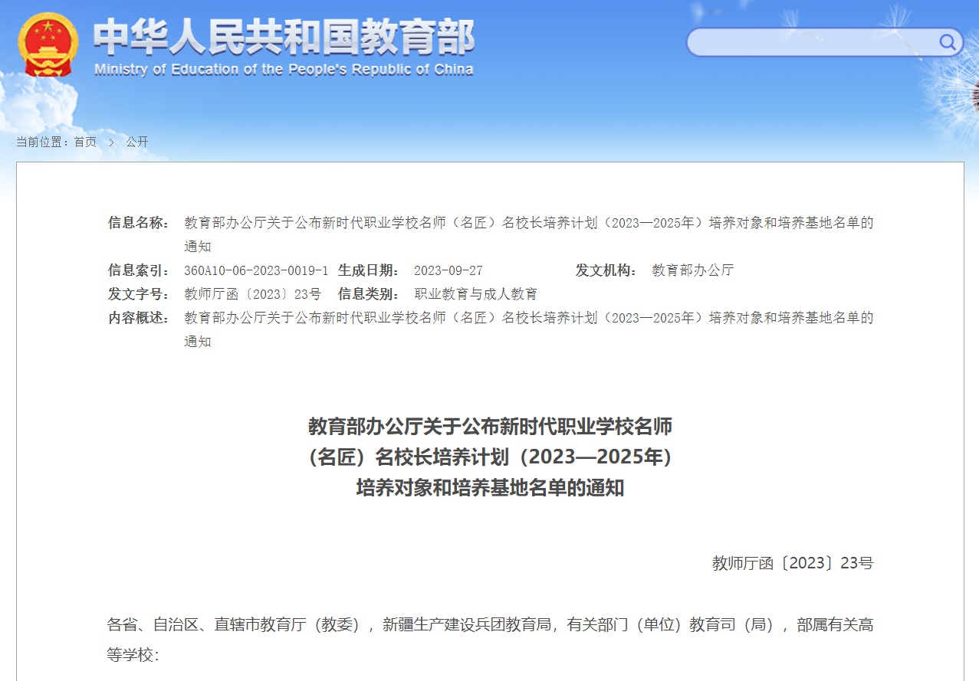Image resolution: width=979 pixels, height=681 pixels.
Task: Select the 发文字号 label
Action: (139, 293)
